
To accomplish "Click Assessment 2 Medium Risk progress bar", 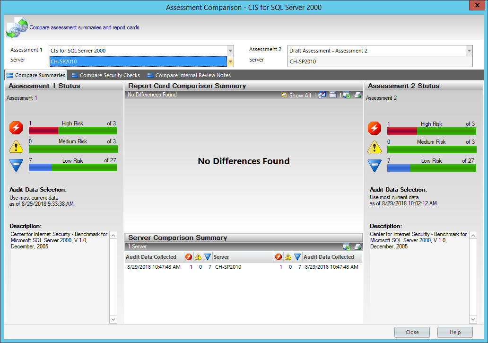I will 432,150.
